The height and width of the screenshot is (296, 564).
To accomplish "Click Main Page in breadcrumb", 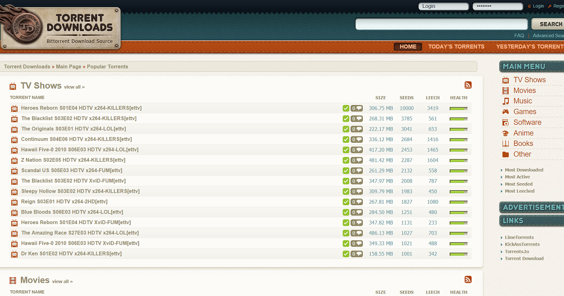I will pyautogui.click(x=68, y=67).
